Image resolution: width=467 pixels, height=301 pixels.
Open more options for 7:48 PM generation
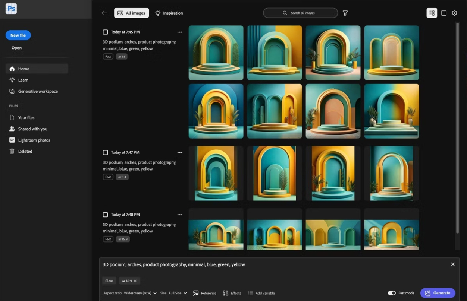[x=180, y=215]
